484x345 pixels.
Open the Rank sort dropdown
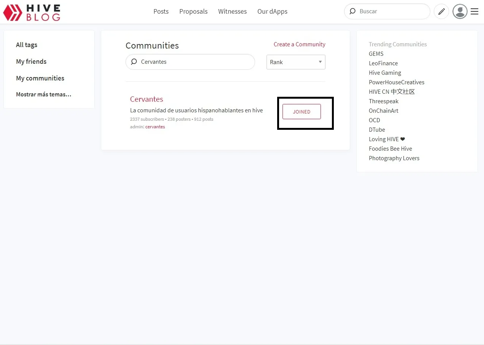[296, 62]
